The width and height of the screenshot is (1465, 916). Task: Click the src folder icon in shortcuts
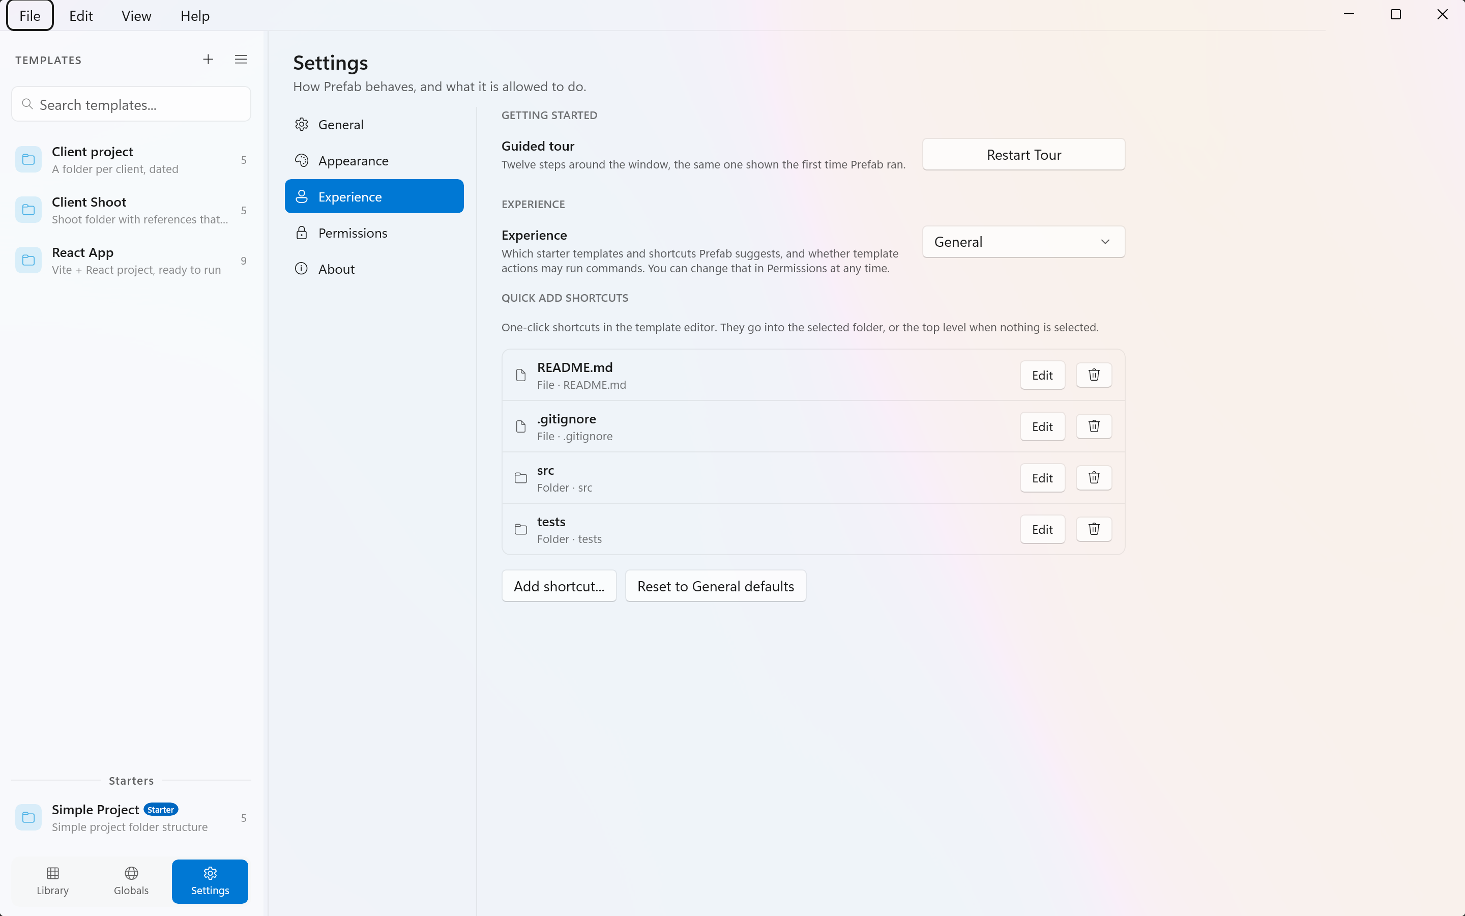[x=520, y=478]
